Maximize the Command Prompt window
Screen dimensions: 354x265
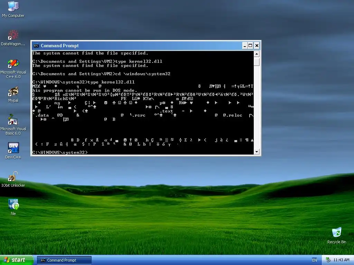(250, 46)
